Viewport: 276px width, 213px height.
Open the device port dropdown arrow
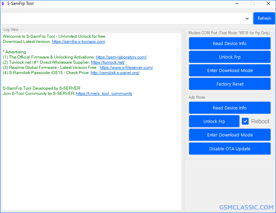click(x=247, y=18)
